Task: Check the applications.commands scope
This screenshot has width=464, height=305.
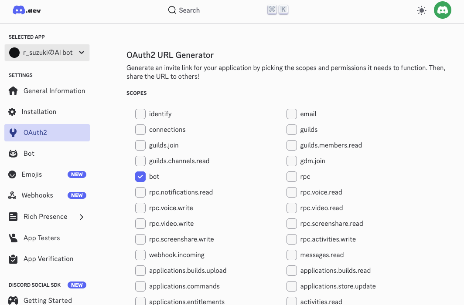Action: 140,286
